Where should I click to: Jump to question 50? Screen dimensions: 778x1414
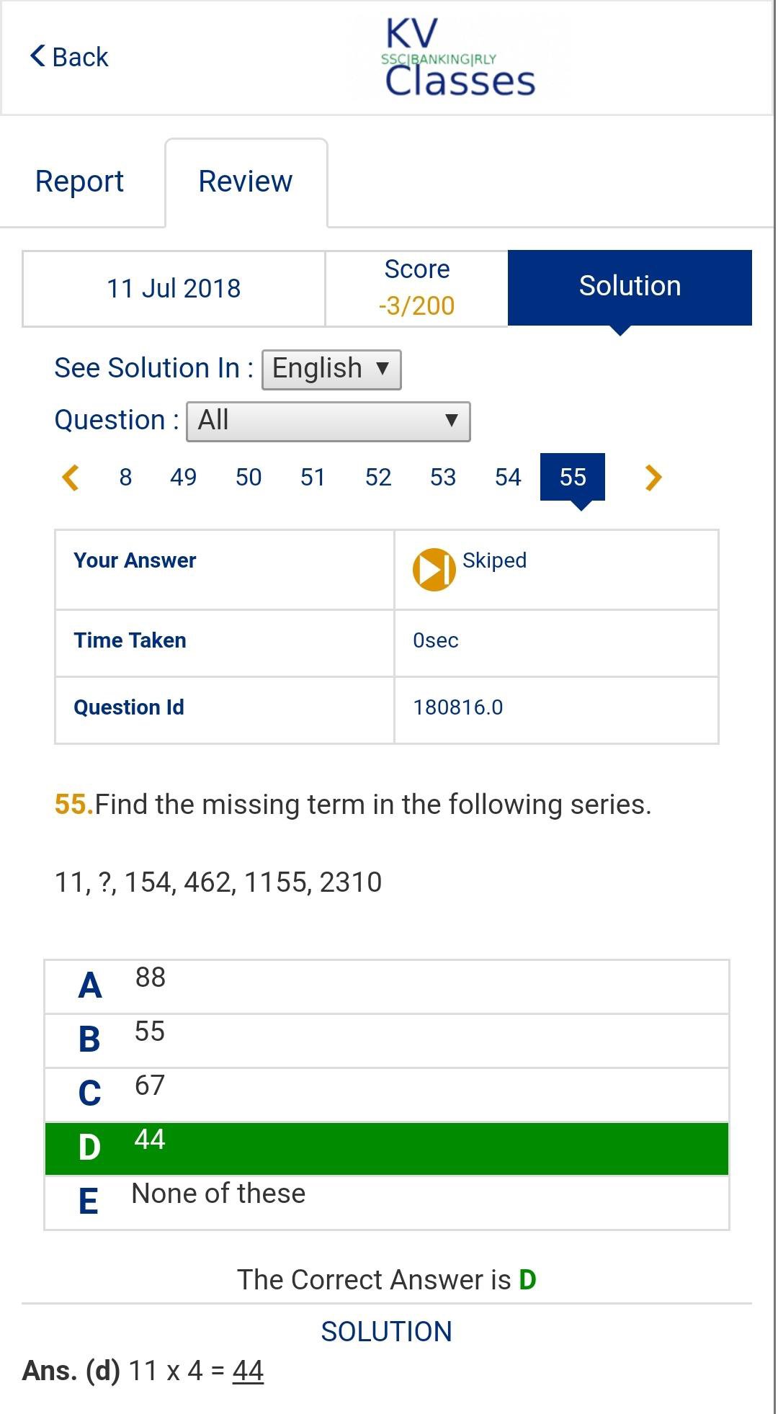click(249, 478)
